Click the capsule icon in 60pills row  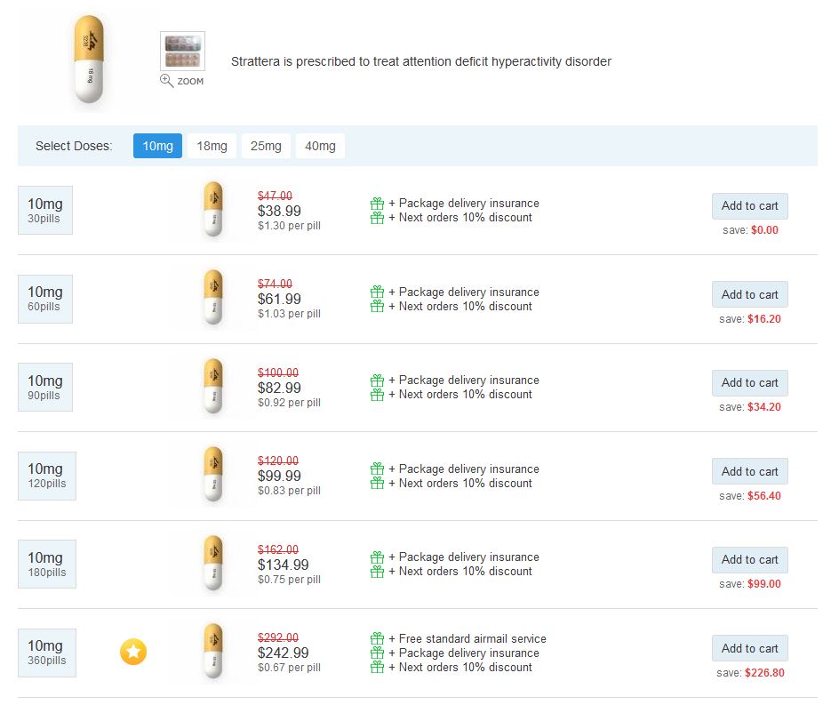(213, 298)
